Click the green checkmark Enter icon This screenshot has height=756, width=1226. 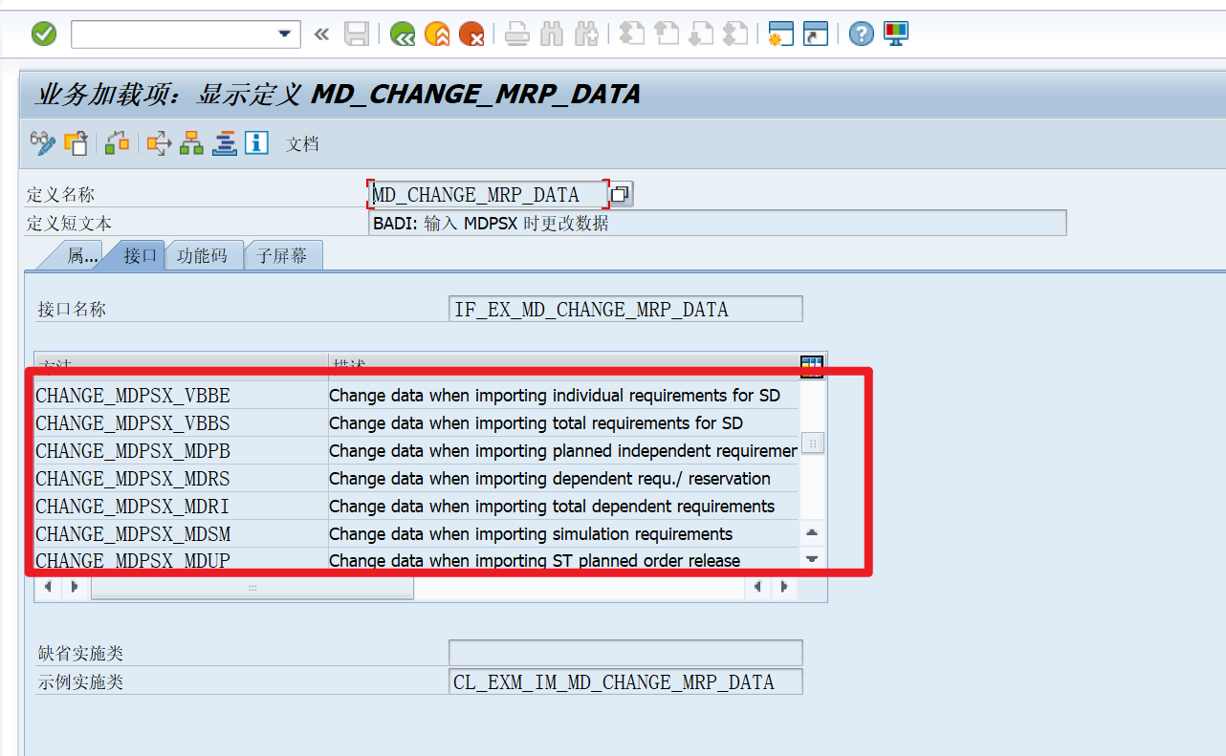tap(44, 34)
